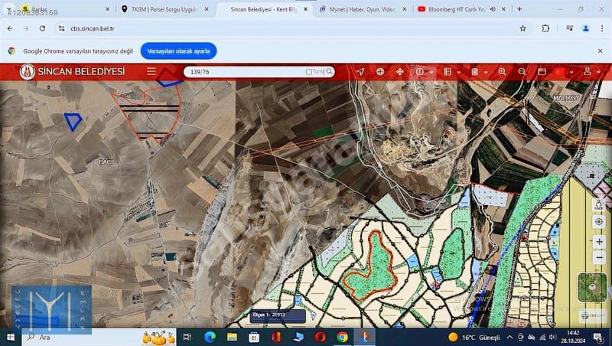This screenshot has width=612, height=346.
Task: Expand the info tool dropdown arrow
Action: (432, 72)
